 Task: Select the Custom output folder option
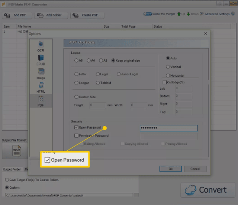(13, 188)
